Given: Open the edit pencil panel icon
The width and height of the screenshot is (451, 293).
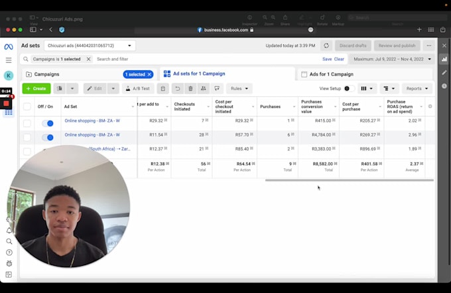Looking at the screenshot, I should pyautogui.click(x=444, y=72).
